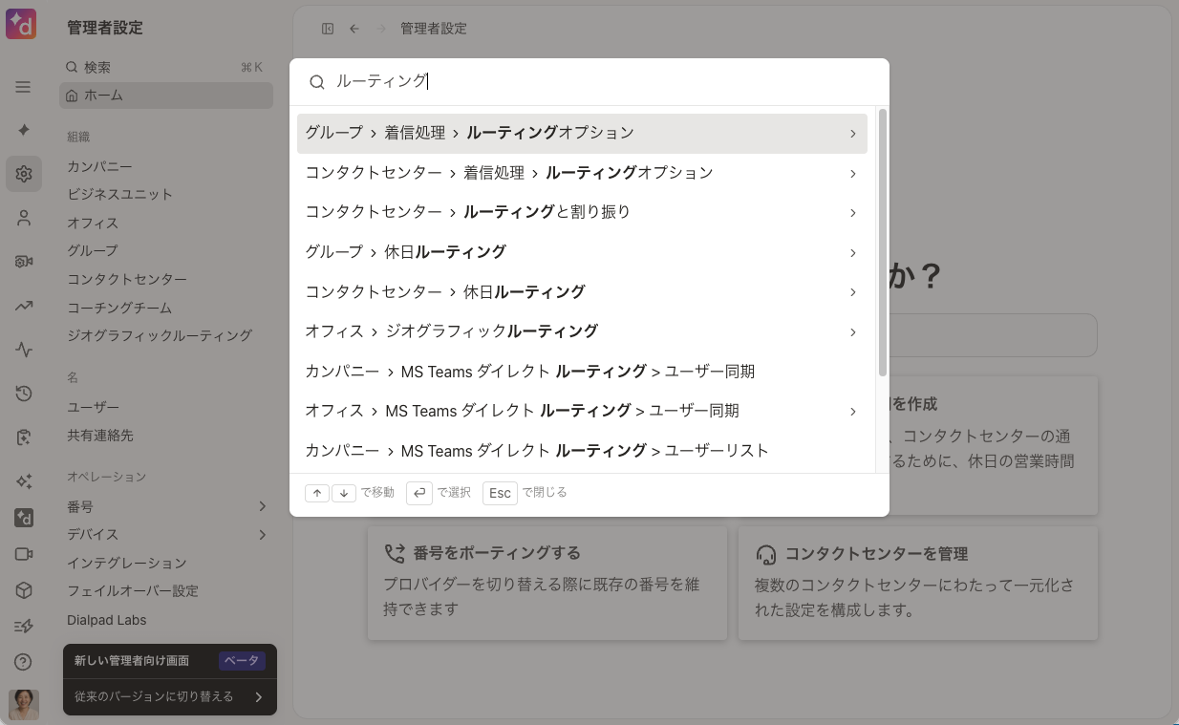This screenshot has width=1179, height=725.
Task: Open the cube package icon
Action: (x=24, y=590)
